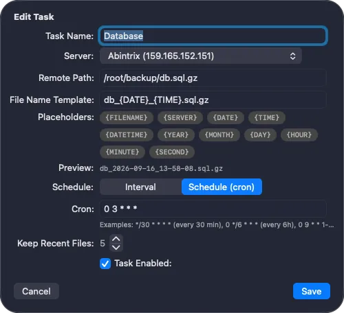Click the Cron expression field
Viewport: 344px width, 313px height.
coord(213,209)
